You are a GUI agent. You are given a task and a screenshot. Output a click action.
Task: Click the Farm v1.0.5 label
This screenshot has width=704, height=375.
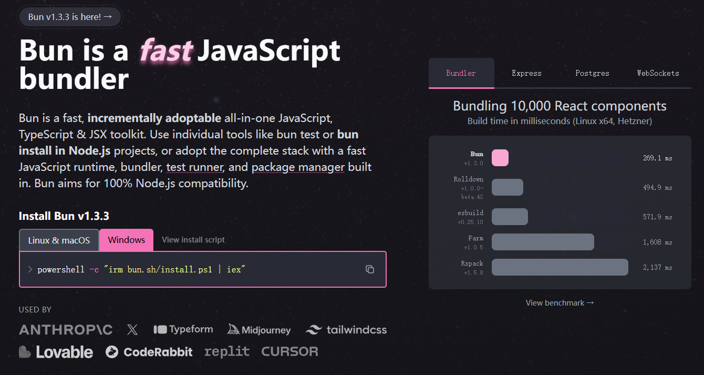click(474, 242)
